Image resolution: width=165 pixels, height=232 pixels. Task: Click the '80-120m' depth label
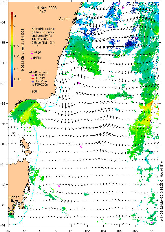pos(41,81)
